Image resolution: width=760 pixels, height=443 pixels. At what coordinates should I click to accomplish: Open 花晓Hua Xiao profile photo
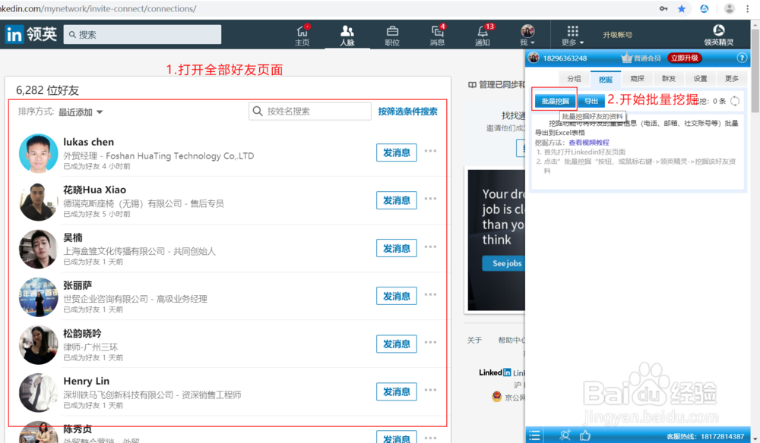pos(38,201)
